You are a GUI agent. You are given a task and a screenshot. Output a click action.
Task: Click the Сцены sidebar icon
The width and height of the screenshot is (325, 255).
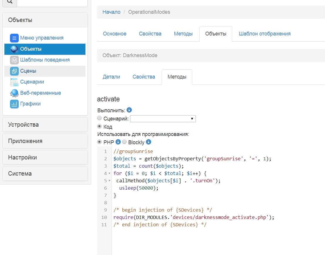pos(14,71)
